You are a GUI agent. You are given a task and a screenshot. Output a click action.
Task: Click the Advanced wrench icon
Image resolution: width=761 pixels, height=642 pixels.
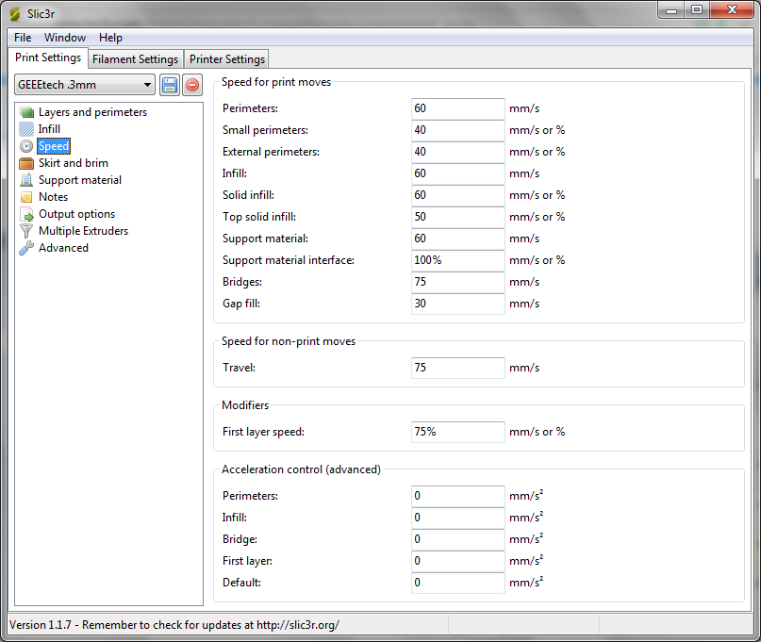pyautogui.click(x=26, y=248)
